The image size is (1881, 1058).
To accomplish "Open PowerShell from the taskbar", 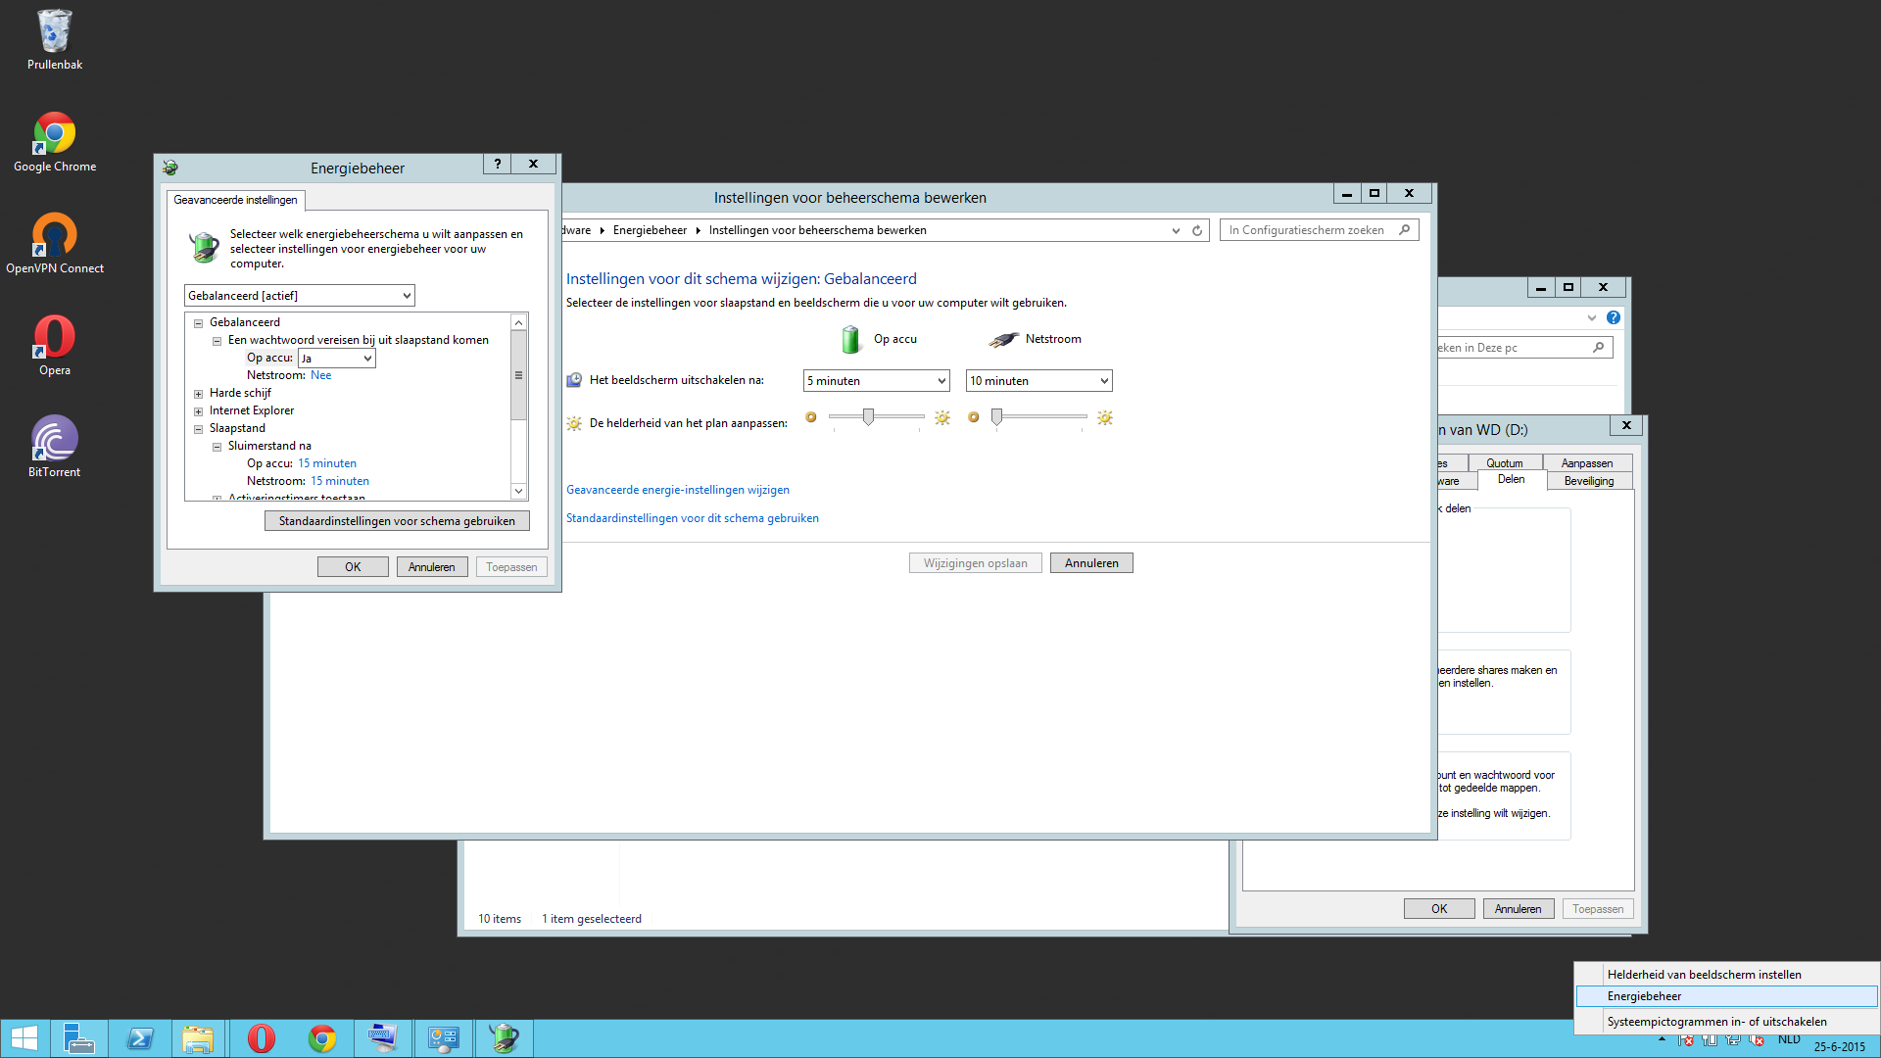I will (140, 1038).
